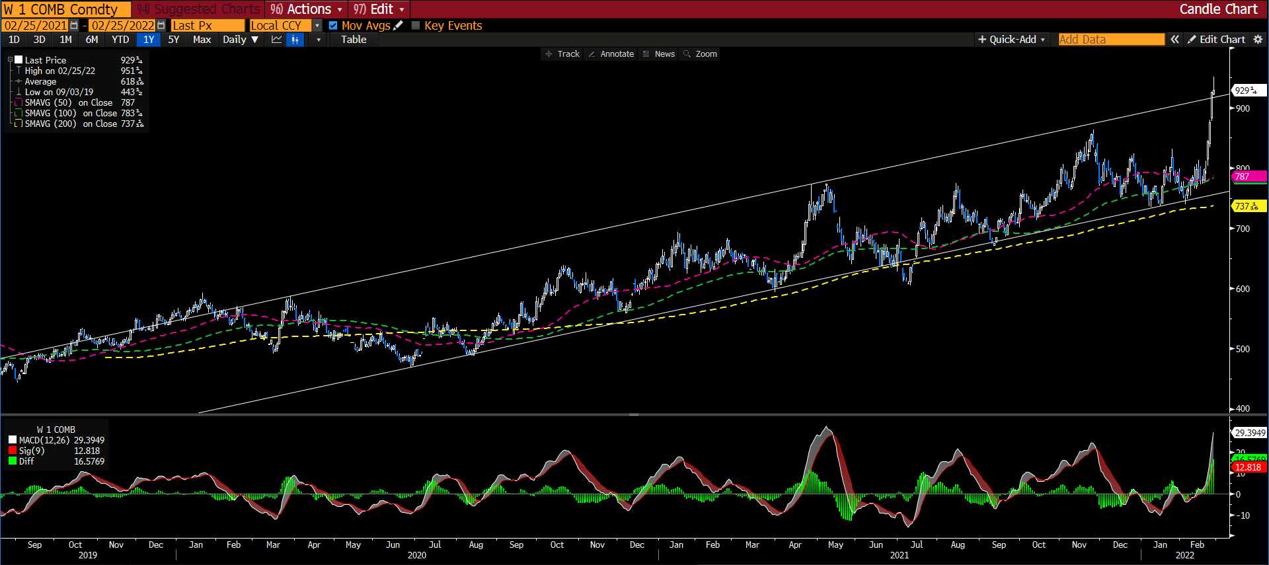Open Suggested Charts menu
1269x565 pixels.
(x=199, y=9)
